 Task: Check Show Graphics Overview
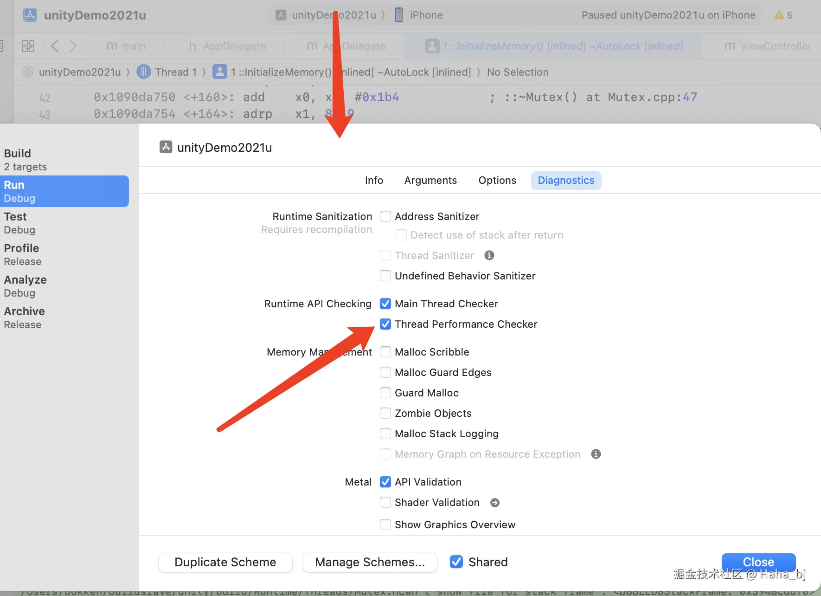coord(385,525)
